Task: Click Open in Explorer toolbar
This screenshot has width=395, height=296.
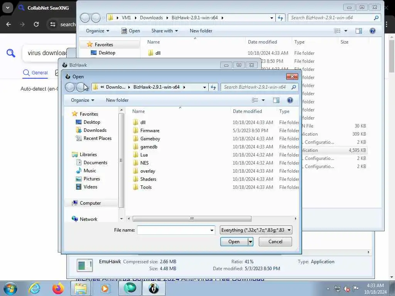Action: [130, 31]
